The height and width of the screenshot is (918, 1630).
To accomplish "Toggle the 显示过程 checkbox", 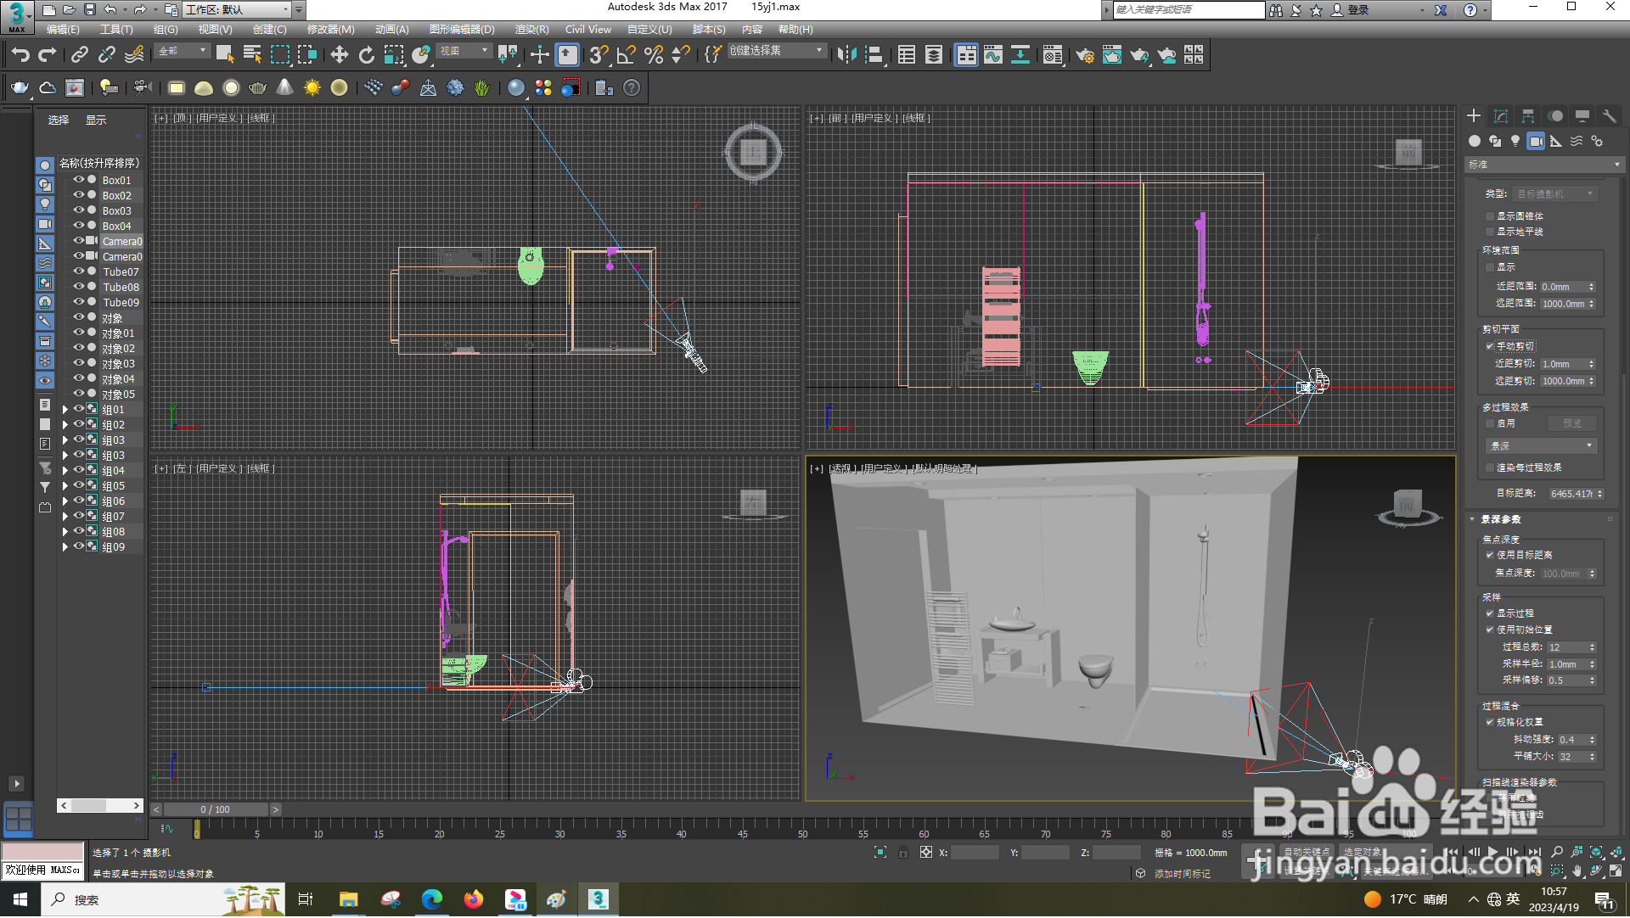I will click(x=1490, y=613).
